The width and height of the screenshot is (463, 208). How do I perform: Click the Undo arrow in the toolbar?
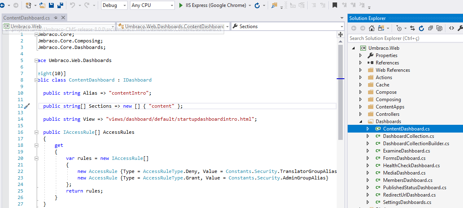73,5
